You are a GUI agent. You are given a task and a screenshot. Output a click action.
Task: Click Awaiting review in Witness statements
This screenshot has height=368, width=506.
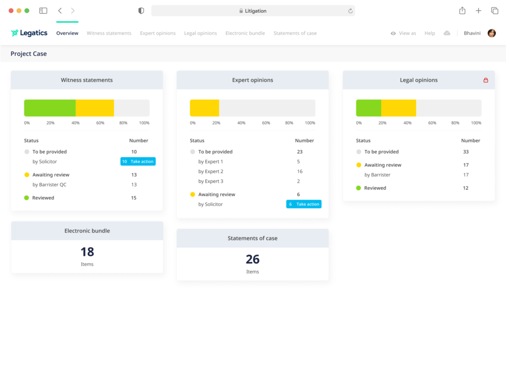[51, 175]
